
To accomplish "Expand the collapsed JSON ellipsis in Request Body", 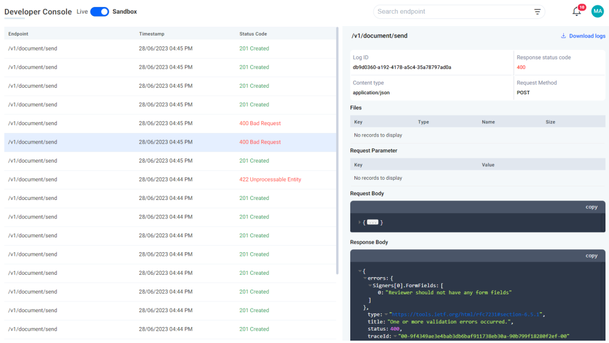I will pyautogui.click(x=373, y=223).
